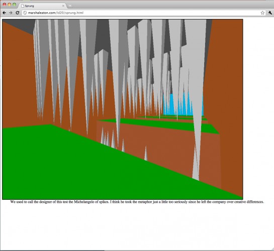Select the Sprung tab

pyautogui.click(x=42, y=6)
